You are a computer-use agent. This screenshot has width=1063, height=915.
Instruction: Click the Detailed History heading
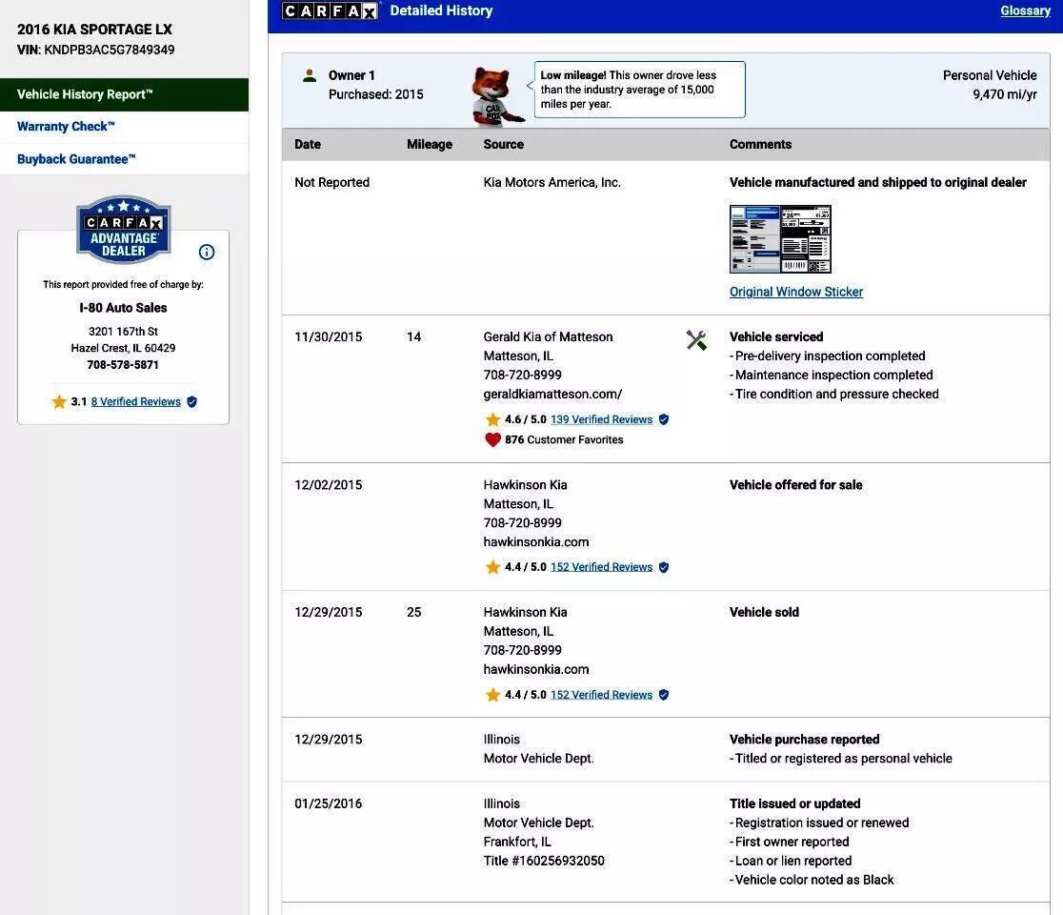click(x=441, y=10)
